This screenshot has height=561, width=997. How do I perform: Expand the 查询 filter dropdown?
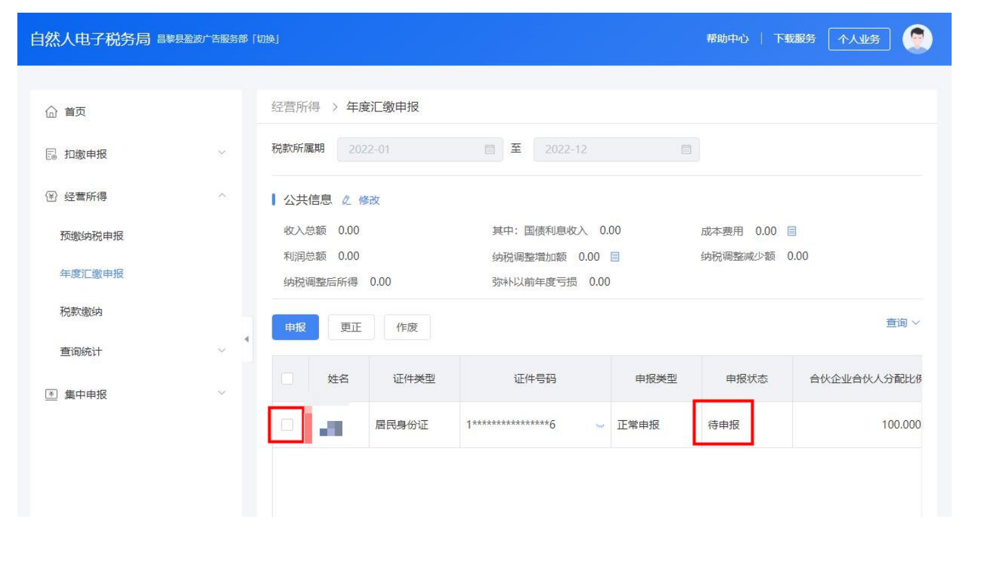tap(903, 323)
